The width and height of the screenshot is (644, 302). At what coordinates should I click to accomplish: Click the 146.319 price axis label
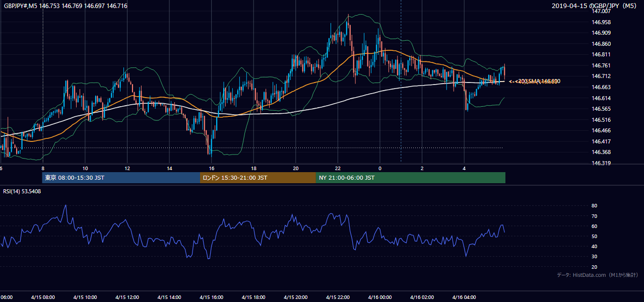(x=601, y=163)
